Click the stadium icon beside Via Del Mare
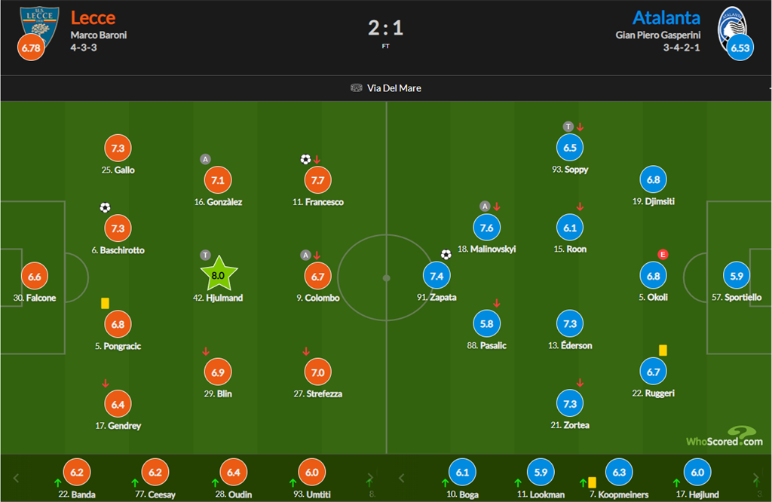 (x=357, y=88)
